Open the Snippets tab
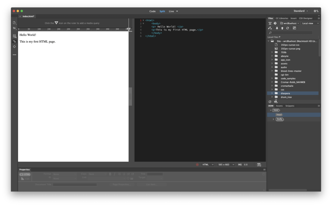332x206 pixels. coord(290,106)
